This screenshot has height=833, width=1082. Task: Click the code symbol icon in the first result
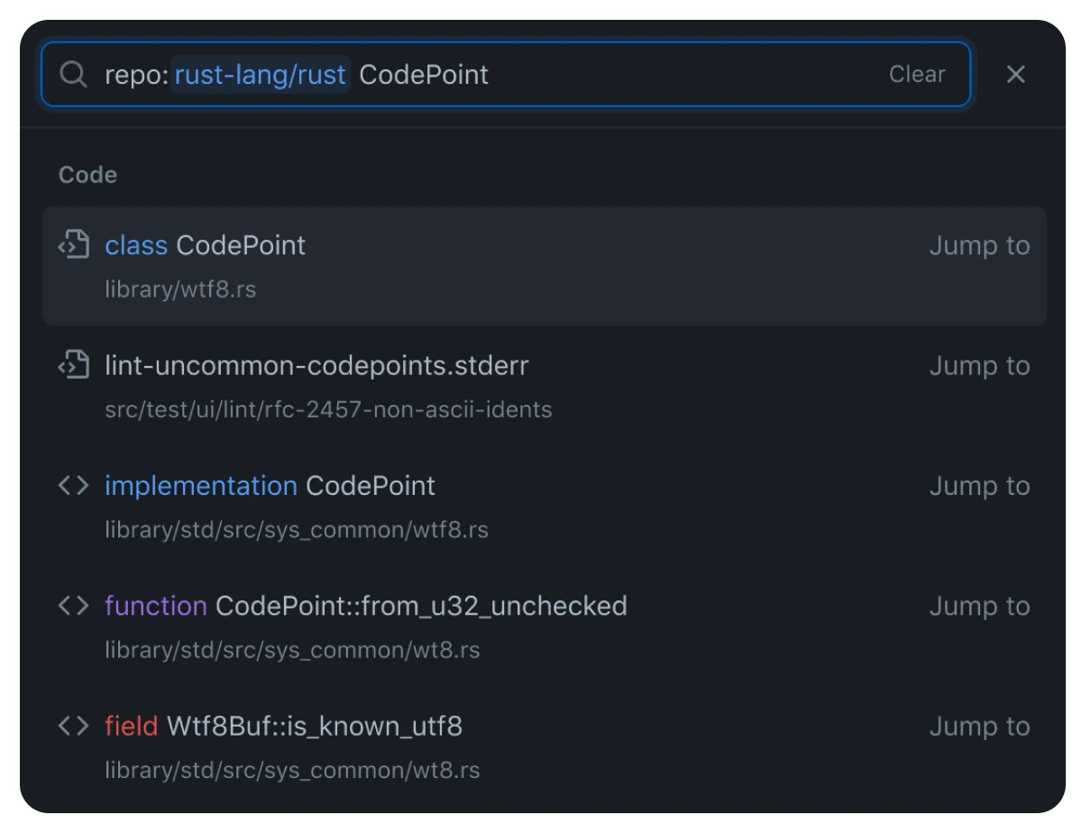tap(75, 243)
